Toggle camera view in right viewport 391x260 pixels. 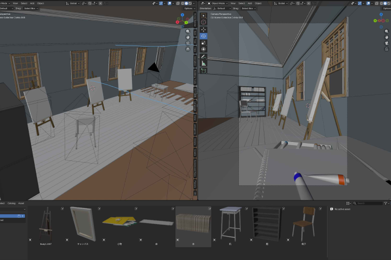tap(387, 43)
